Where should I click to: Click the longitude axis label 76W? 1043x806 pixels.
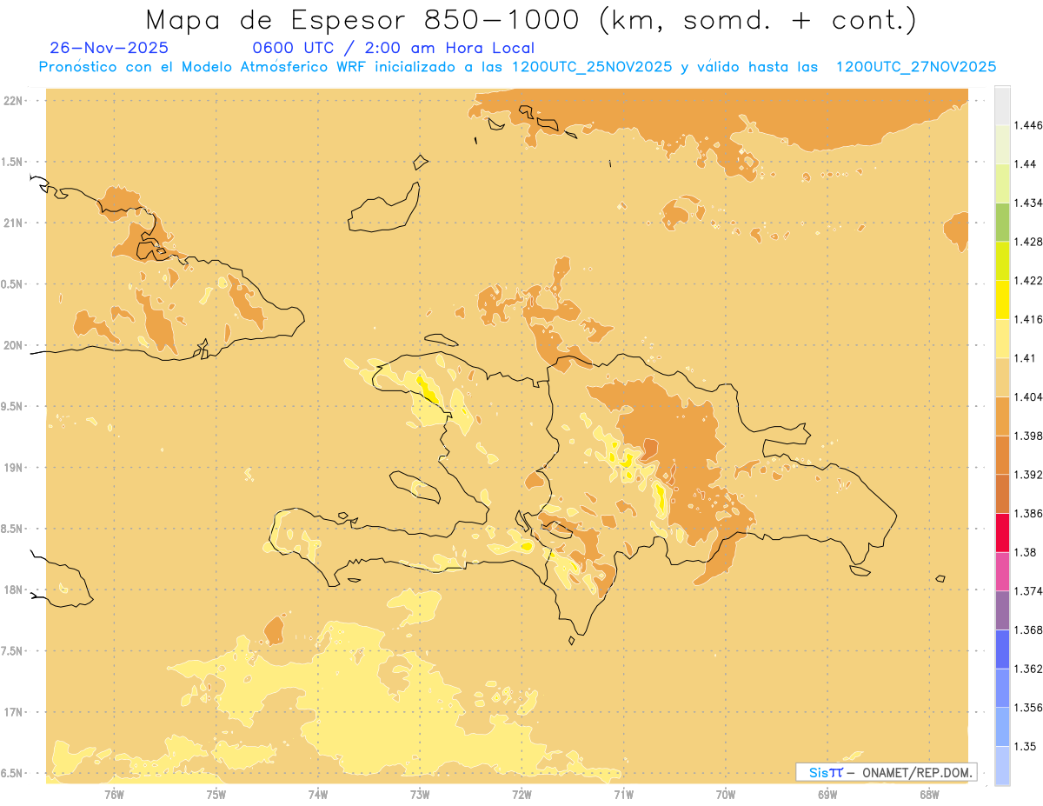click(x=114, y=795)
